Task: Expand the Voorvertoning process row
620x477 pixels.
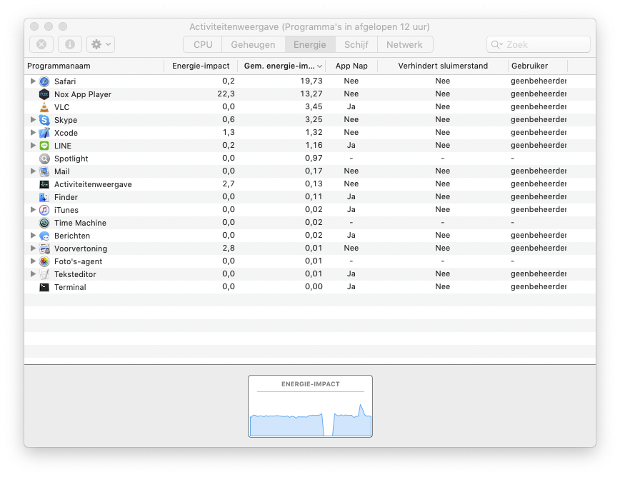Action: [33, 248]
